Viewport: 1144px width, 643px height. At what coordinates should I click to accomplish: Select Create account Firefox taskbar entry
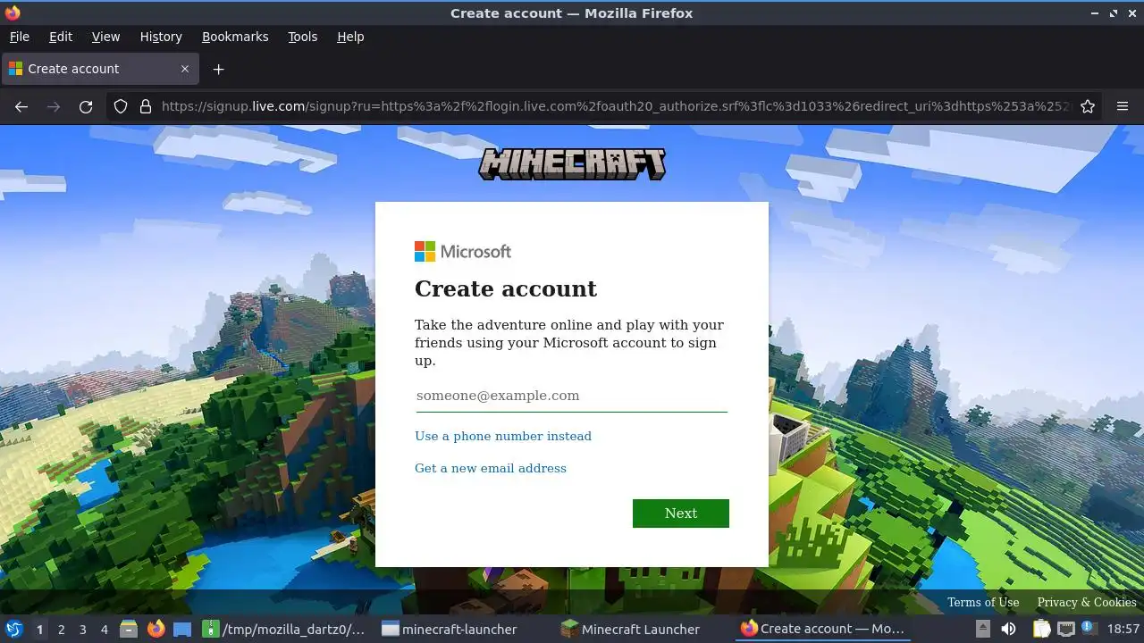823,629
